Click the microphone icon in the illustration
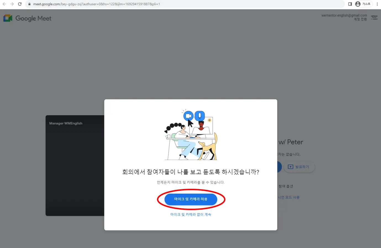The image size is (381, 248). tap(200, 116)
